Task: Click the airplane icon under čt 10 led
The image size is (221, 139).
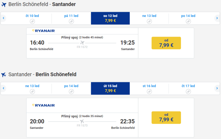Action: [x=32, y=21]
